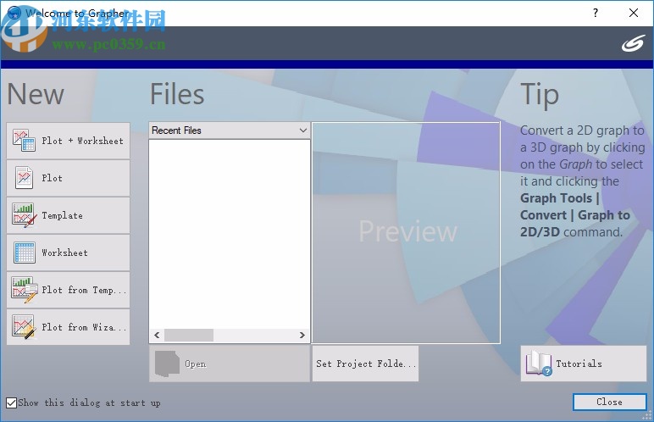Screen dimensions: 654x422
Task: Click the horizontal scrollbar thumb in file list
Action: pos(189,336)
